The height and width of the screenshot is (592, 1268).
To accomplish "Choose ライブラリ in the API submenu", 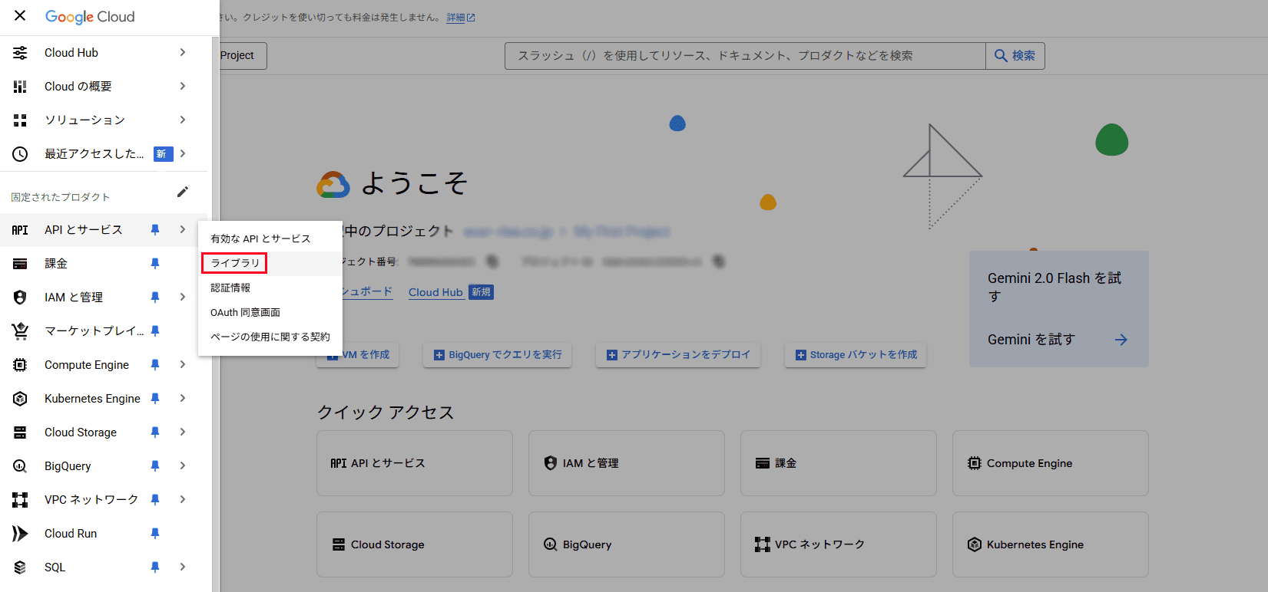I will pos(270,263).
